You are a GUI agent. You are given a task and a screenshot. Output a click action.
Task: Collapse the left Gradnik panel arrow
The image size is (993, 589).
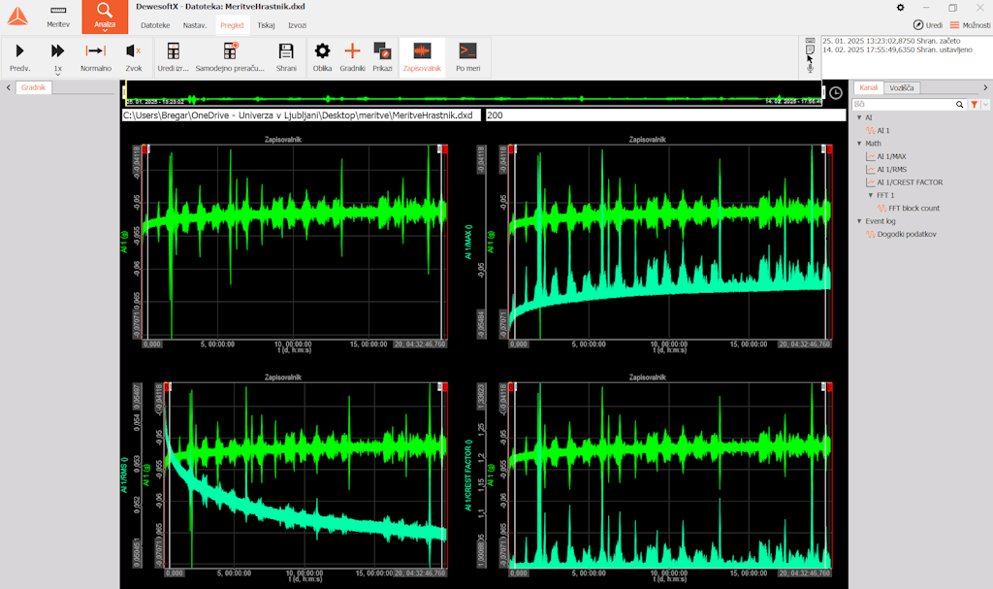point(8,87)
